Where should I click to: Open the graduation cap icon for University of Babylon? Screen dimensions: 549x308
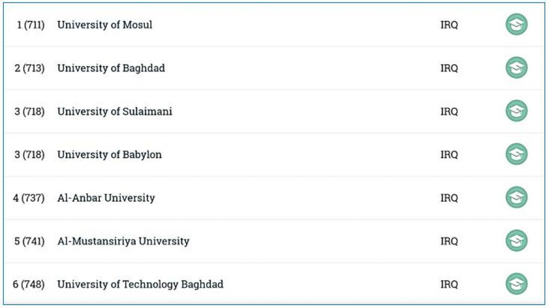[x=516, y=155]
